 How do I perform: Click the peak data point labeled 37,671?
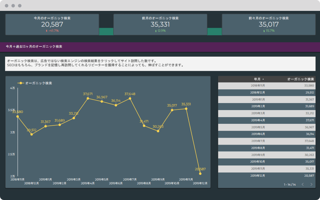coord(89,99)
